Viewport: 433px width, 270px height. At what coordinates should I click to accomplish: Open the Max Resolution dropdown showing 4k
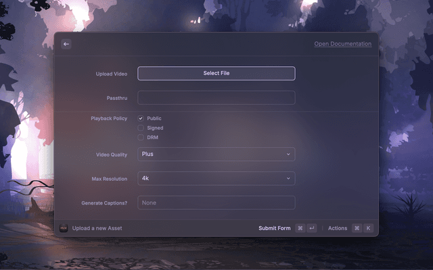216,179
